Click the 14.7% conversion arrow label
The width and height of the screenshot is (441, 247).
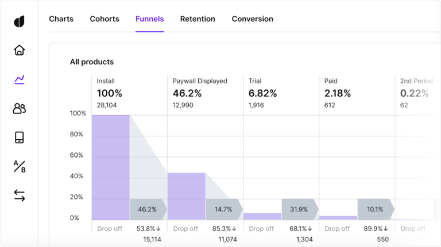223,209
